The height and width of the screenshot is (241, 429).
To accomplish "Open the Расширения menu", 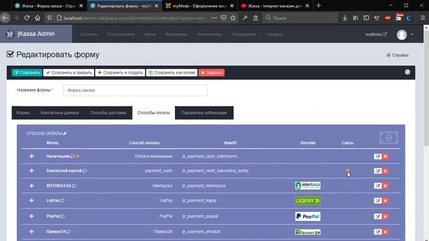I will click(x=243, y=34).
